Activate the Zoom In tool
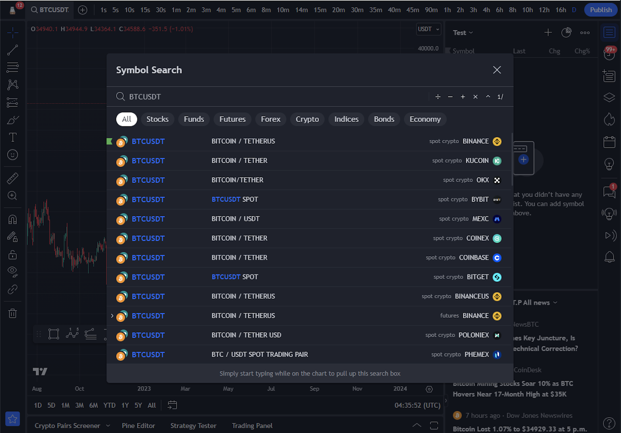The image size is (621, 433). pos(12,196)
